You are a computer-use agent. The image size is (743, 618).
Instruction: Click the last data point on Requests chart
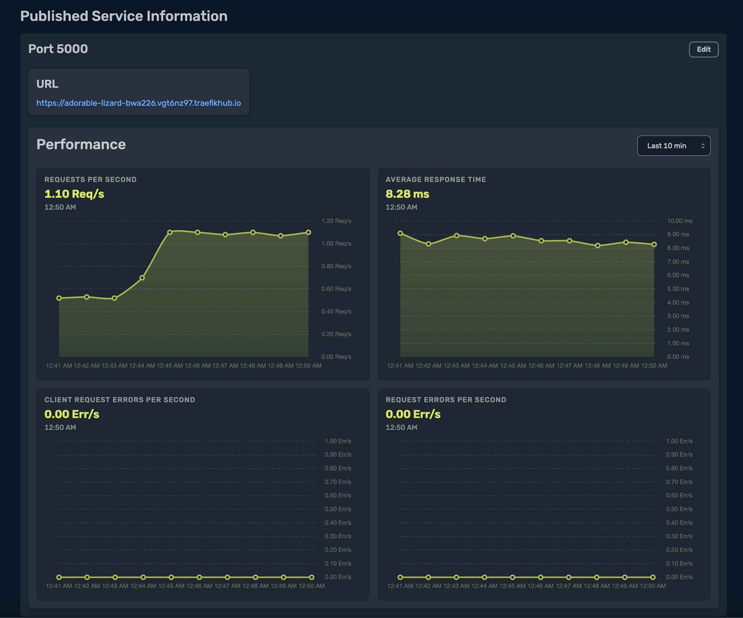pos(308,232)
